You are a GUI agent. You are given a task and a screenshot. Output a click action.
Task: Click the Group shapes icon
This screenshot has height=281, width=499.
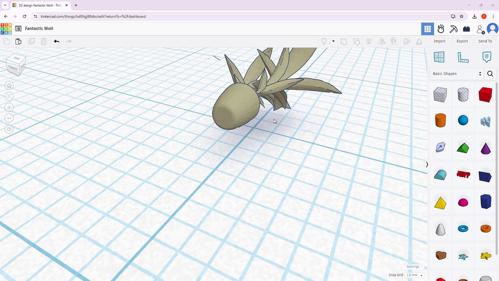[x=344, y=41]
